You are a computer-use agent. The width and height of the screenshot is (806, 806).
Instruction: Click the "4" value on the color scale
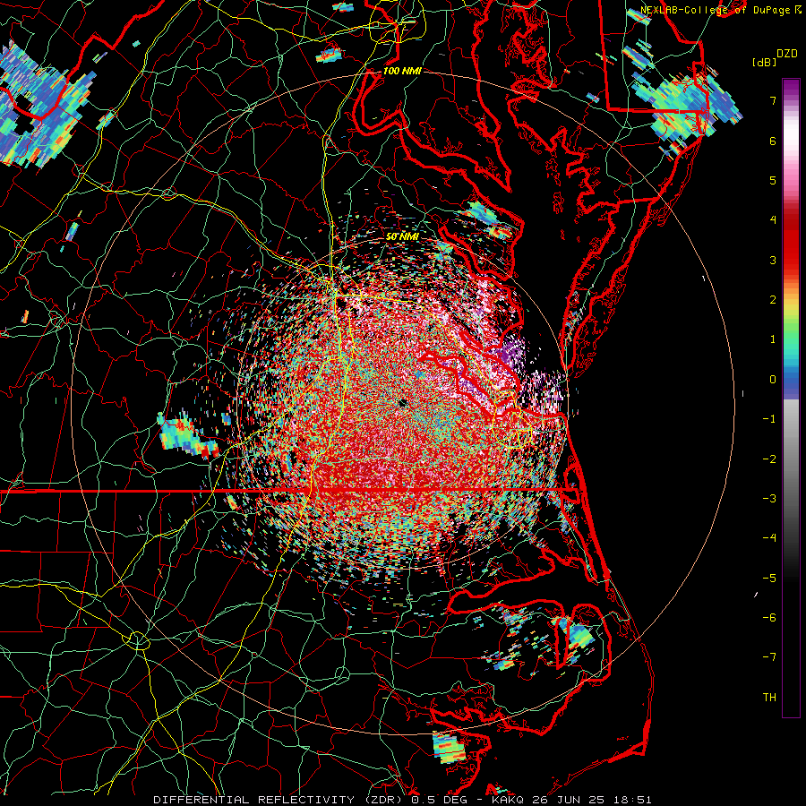773,220
